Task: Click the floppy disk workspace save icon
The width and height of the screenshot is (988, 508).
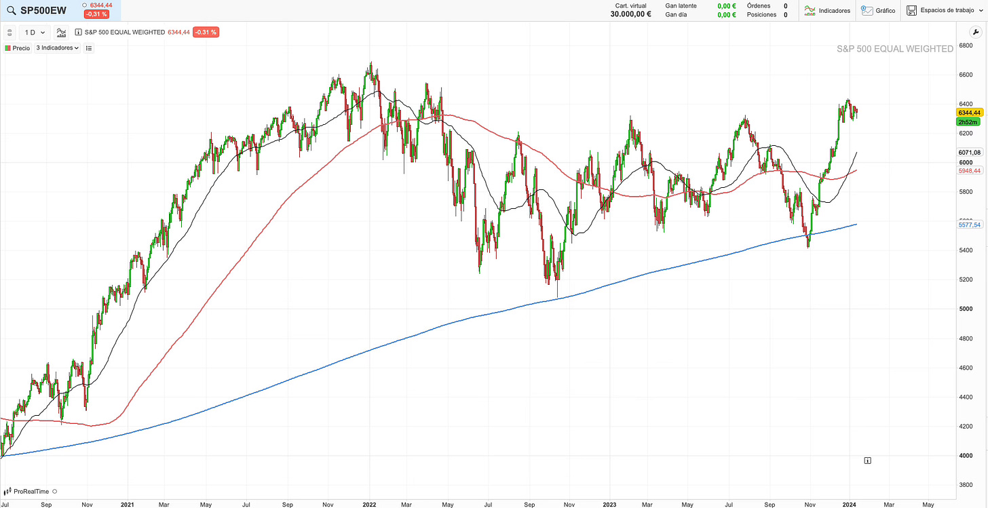Action: point(912,10)
